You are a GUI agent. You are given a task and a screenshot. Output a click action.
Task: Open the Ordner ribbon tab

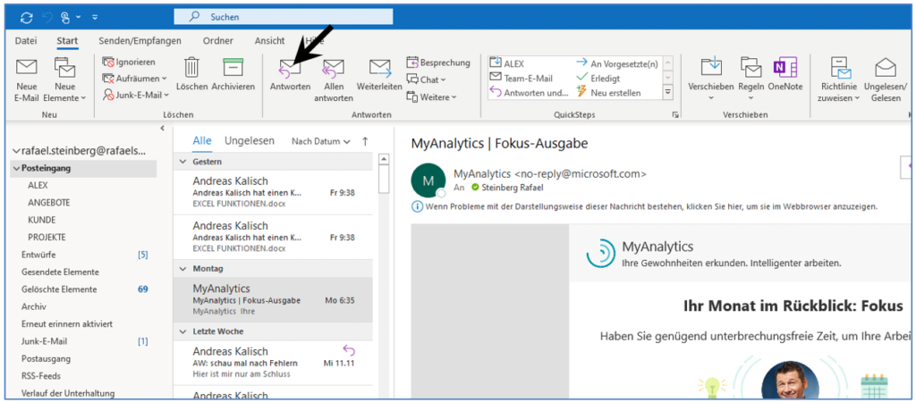click(218, 41)
